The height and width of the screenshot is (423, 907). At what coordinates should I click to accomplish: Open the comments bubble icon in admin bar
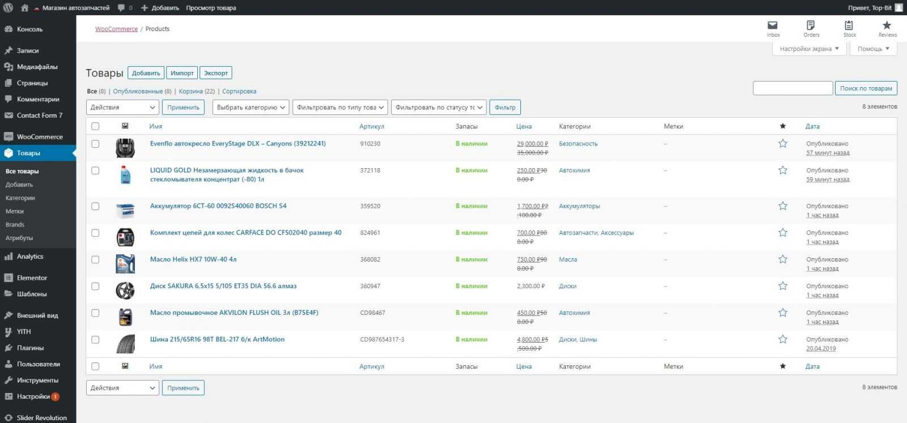pyautogui.click(x=121, y=8)
